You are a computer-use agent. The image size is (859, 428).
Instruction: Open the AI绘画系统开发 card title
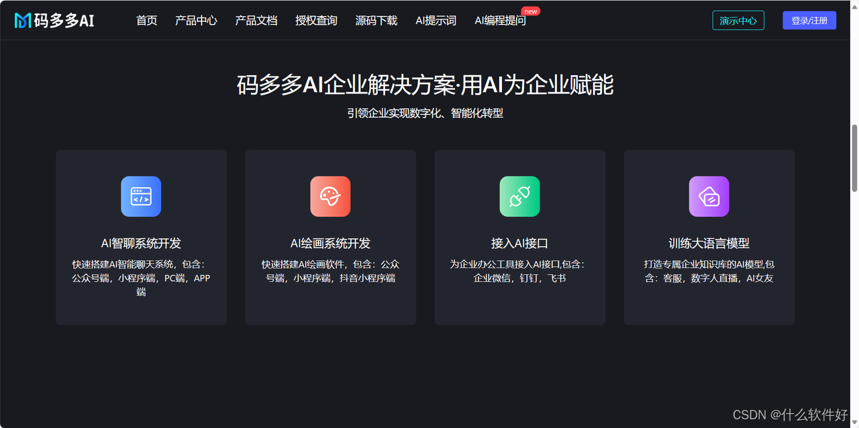330,244
